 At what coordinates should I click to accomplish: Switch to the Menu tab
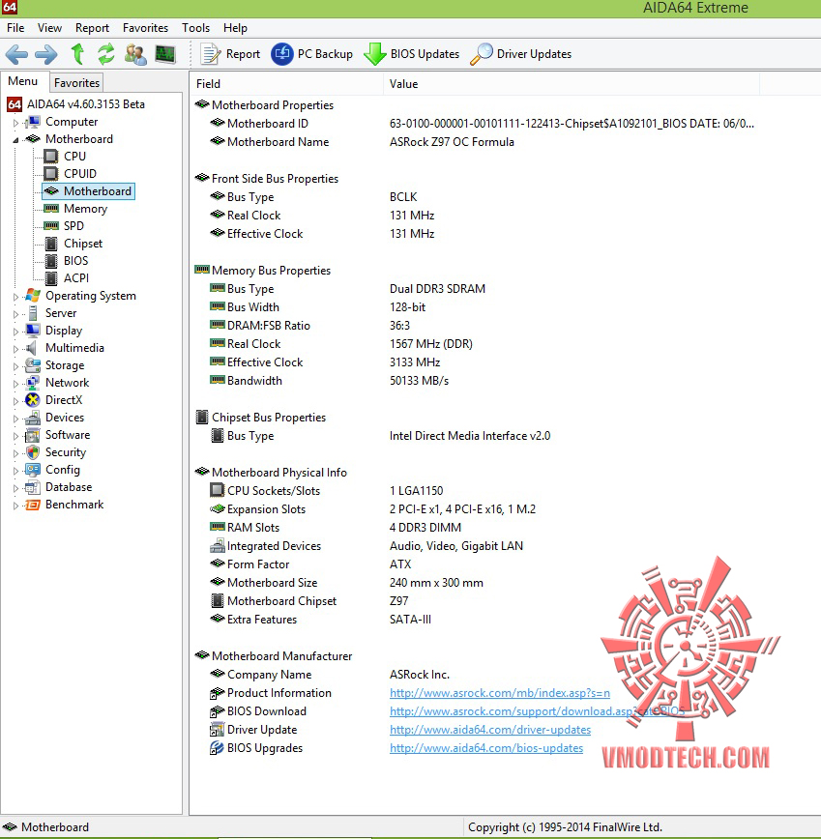tap(23, 81)
